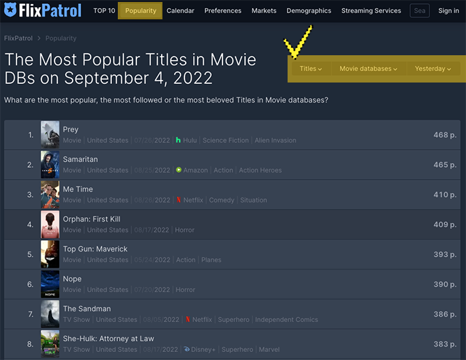Click Disney+ label in She-Hulk row
This screenshot has height=360, width=466.
(203, 349)
